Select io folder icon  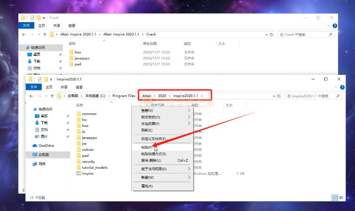tap(78, 132)
